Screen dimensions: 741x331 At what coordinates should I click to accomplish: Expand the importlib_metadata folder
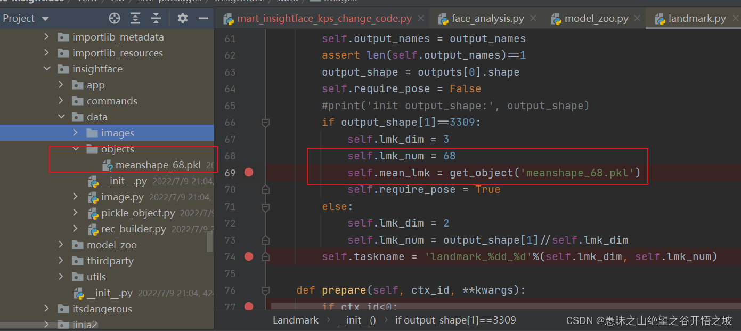pos(46,37)
